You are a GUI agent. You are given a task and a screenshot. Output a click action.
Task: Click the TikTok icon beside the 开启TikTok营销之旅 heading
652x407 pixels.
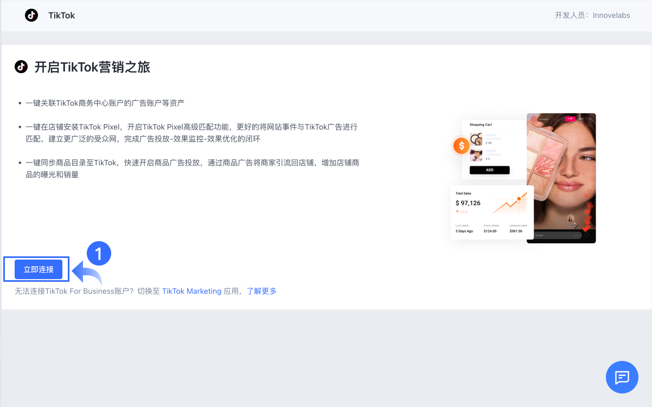pos(21,67)
